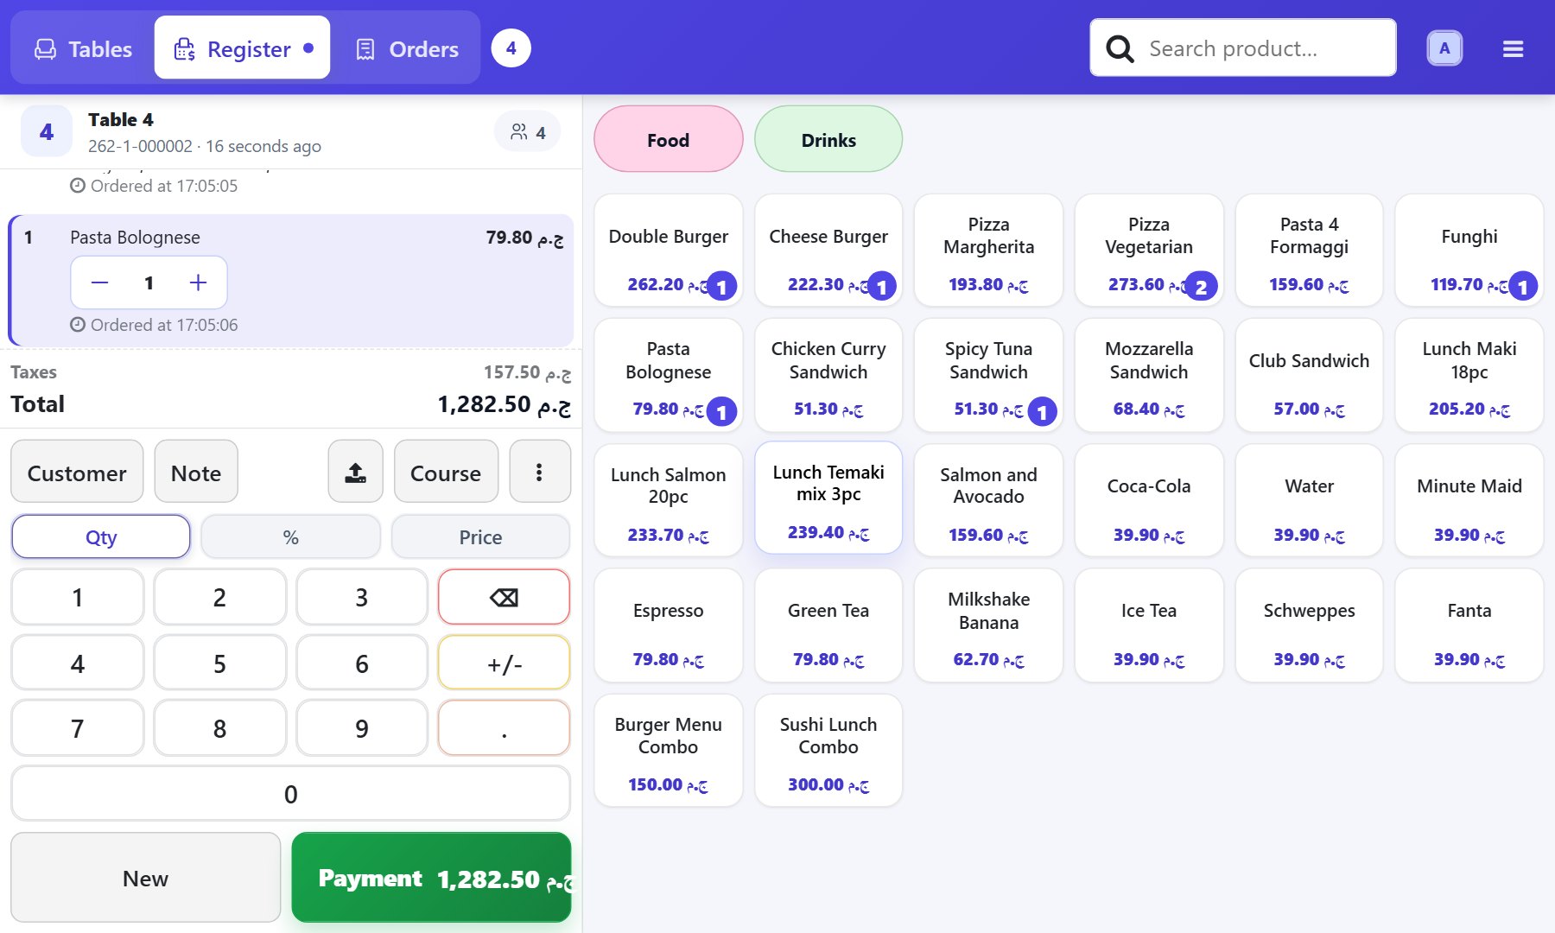Image resolution: width=1555 pixels, height=933 pixels.
Task: Click numpad key 3
Action: 362,597
